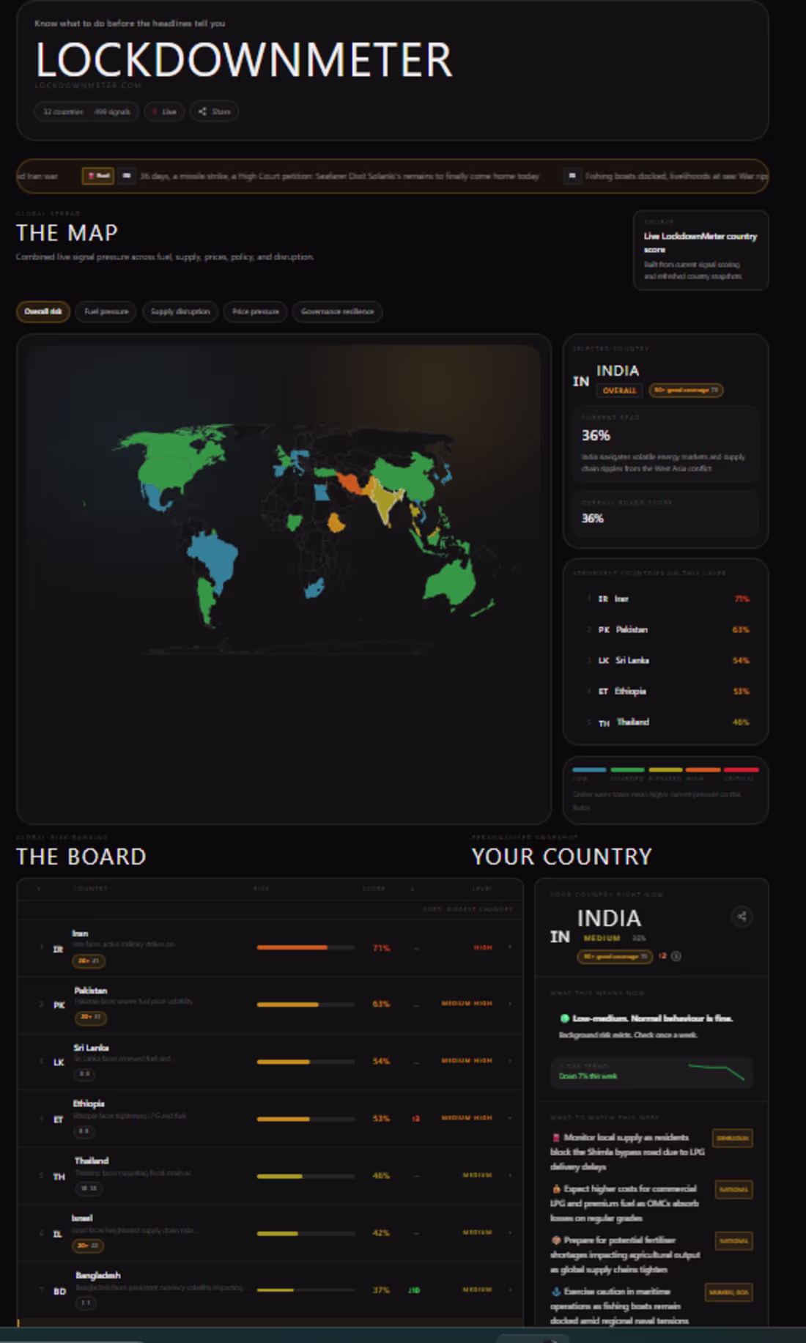Click the Share button in the header
This screenshot has height=1343, width=806.
[x=214, y=111]
